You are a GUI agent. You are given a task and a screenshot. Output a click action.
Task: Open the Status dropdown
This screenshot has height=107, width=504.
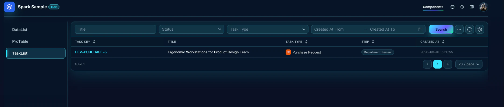(x=191, y=29)
